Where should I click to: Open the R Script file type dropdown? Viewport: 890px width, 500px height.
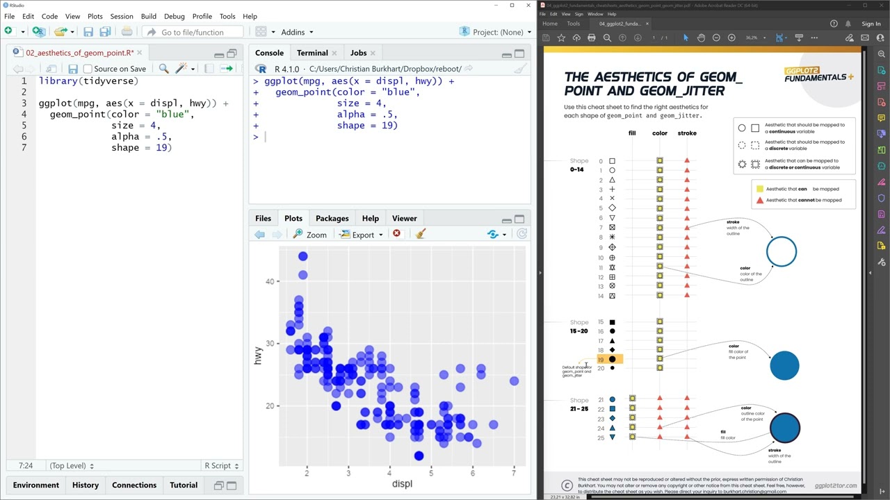tap(222, 466)
